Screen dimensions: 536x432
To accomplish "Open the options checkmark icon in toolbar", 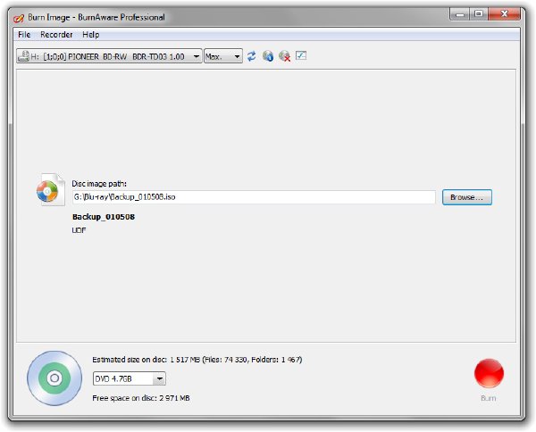I will (x=301, y=55).
